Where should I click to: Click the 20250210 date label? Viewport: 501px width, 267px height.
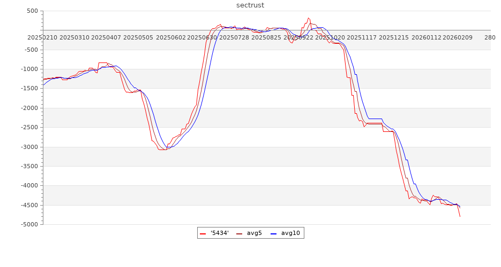coord(42,38)
